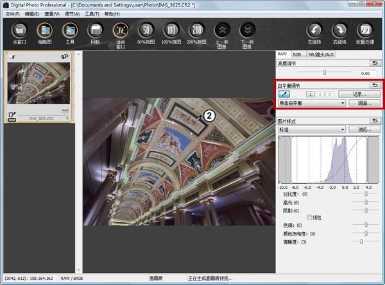Click the Shadow (阴影) slider handle
385x285 pixels.
366,210
